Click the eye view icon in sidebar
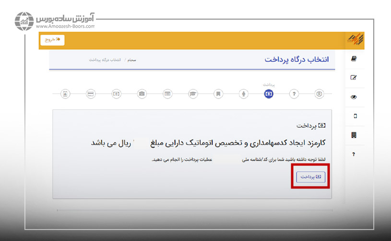The width and height of the screenshot is (391, 241). point(354,97)
